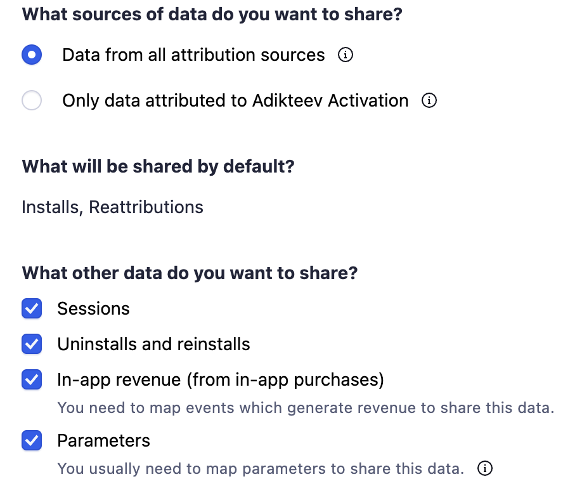Click the "Only data attributed to Adikteev Activation" label
This screenshot has width=563, height=491.
coord(235,101)
